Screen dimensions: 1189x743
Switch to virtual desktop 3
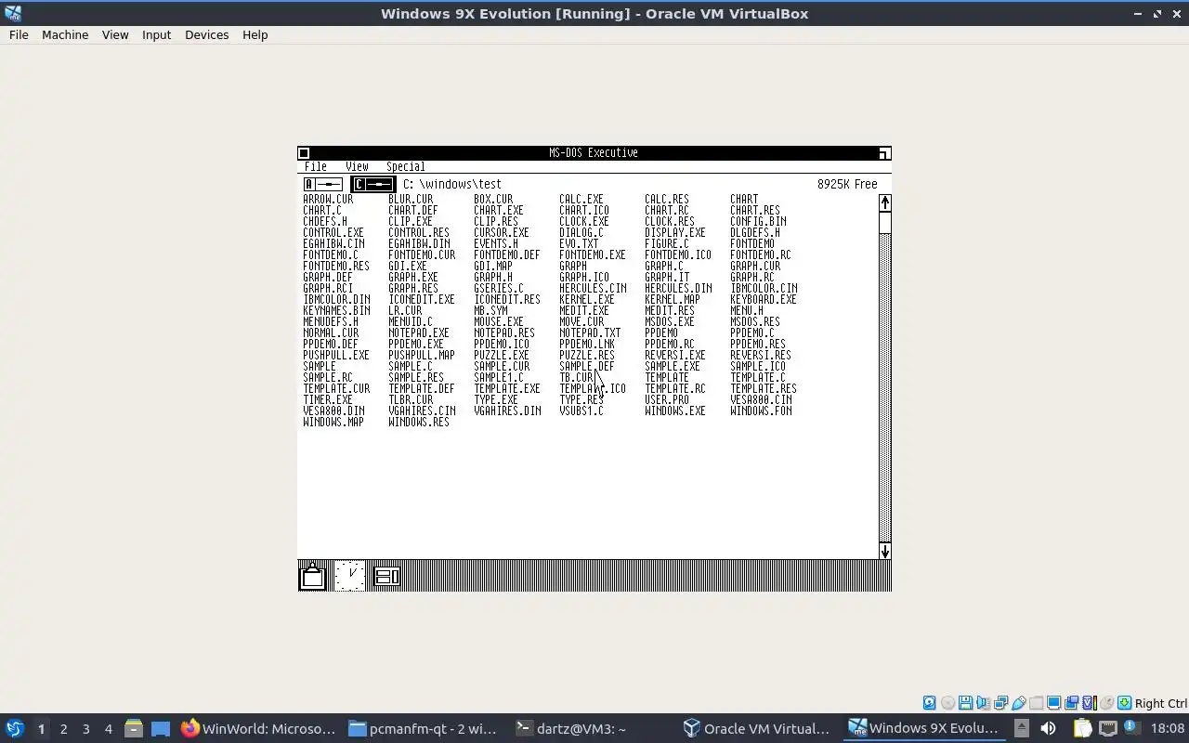pos(85,729)
